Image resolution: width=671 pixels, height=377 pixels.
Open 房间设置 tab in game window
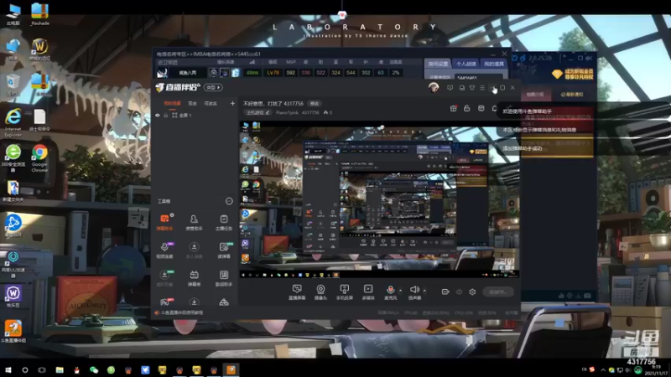tap(438, 64)
